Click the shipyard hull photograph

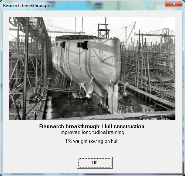pyautogui.click(x=92, y=69)
